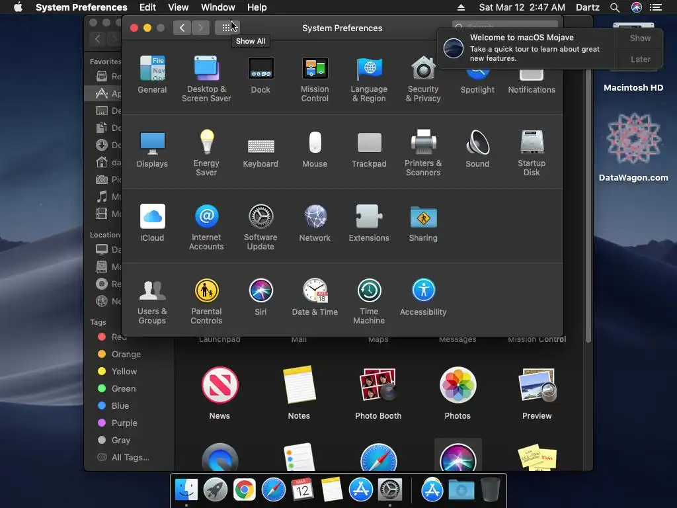Open the Trash in the Dock
The image size is (677, 508).
click(490, 489)
